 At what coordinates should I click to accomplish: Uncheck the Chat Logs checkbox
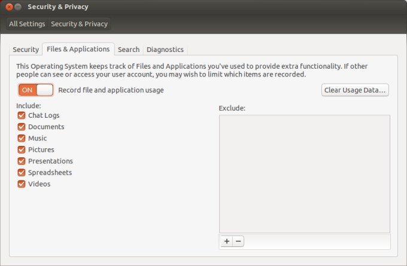click(22, 115)
